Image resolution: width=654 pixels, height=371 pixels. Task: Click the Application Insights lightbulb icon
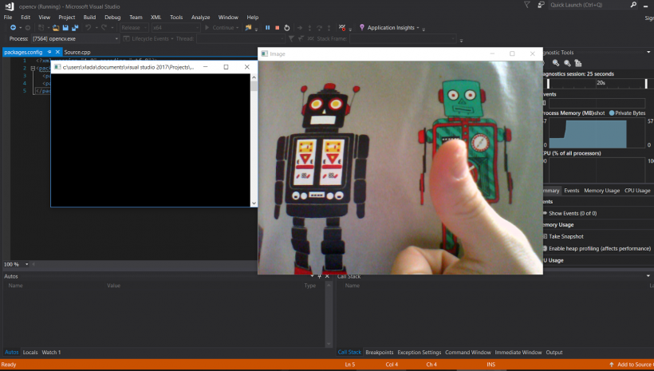[362, 27]
